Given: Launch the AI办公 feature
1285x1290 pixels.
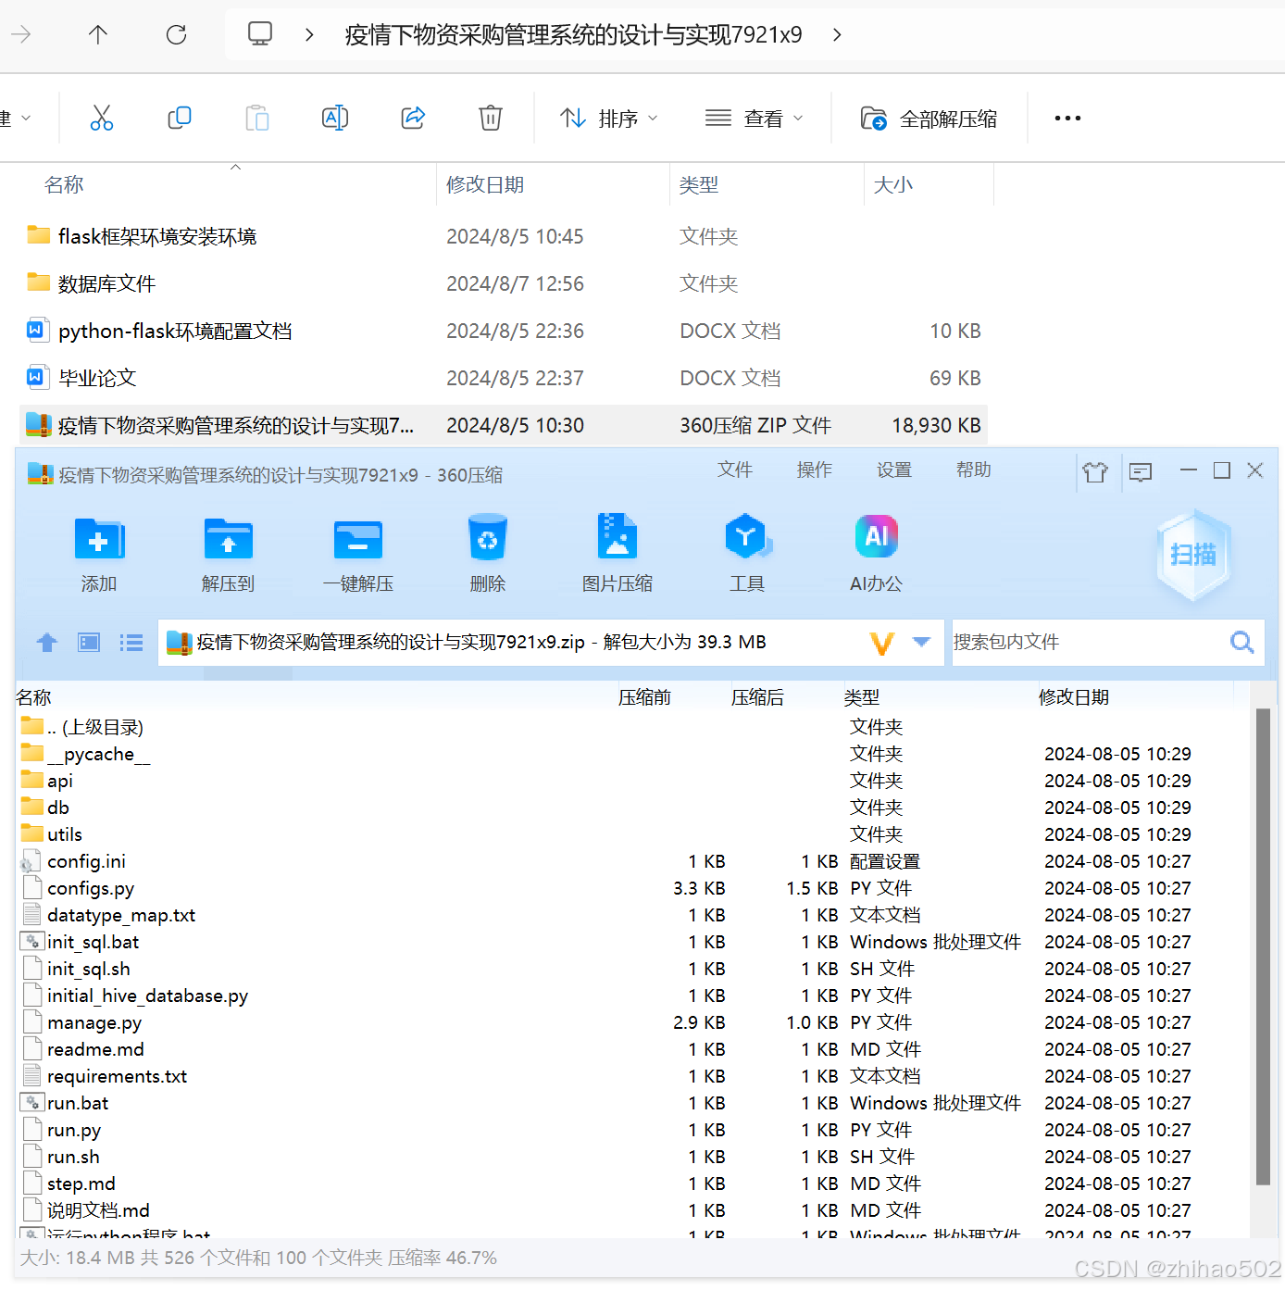Looking at the screenshot, I should 876,553.
